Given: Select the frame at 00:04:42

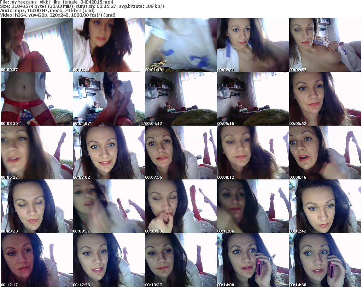Looking at the screenshot, I should click(181, 99).
